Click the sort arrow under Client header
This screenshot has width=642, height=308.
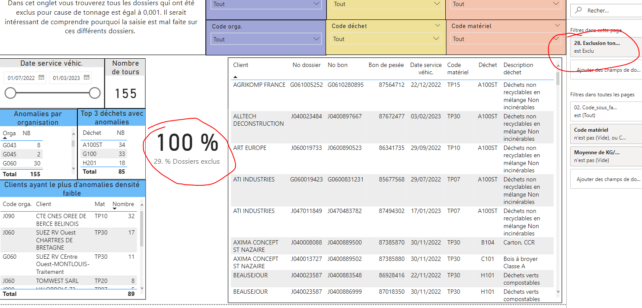pos(235,76)
